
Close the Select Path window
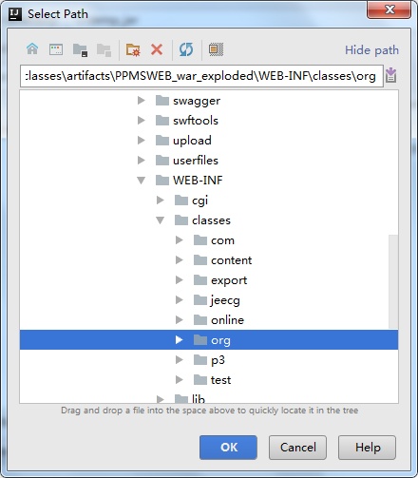[x=389, y=10]
